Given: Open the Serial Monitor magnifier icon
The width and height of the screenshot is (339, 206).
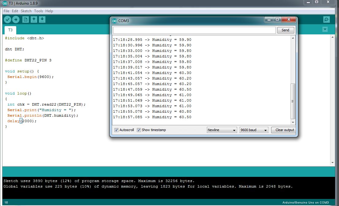Looking at the screenshot, I should coord(326,20).
